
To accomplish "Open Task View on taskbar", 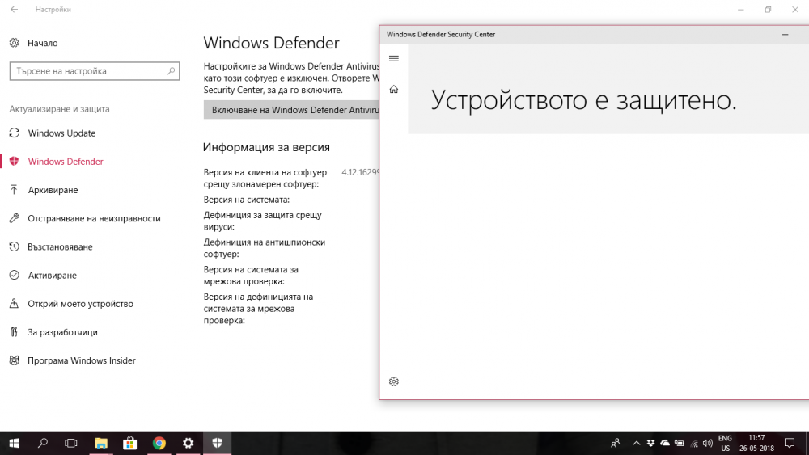I will coord(71,443).
